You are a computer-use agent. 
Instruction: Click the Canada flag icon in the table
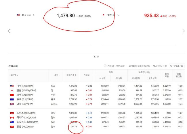pyautogui.click(x=12, y=118)
